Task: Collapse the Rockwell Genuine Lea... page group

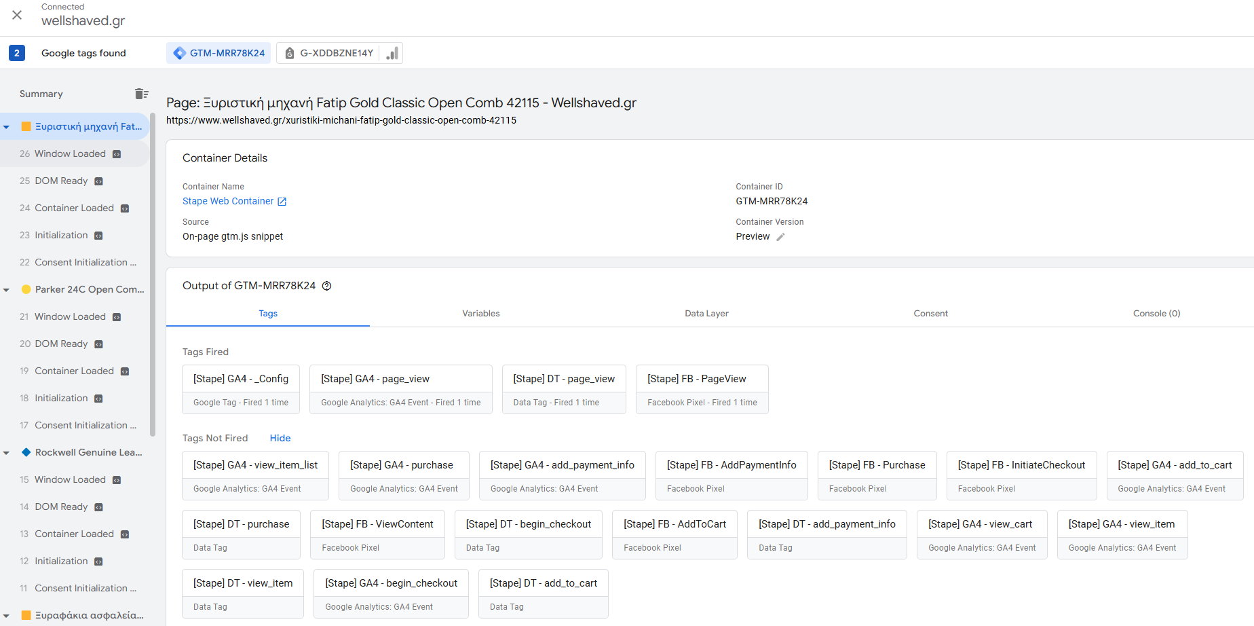Action: [6, 453]
